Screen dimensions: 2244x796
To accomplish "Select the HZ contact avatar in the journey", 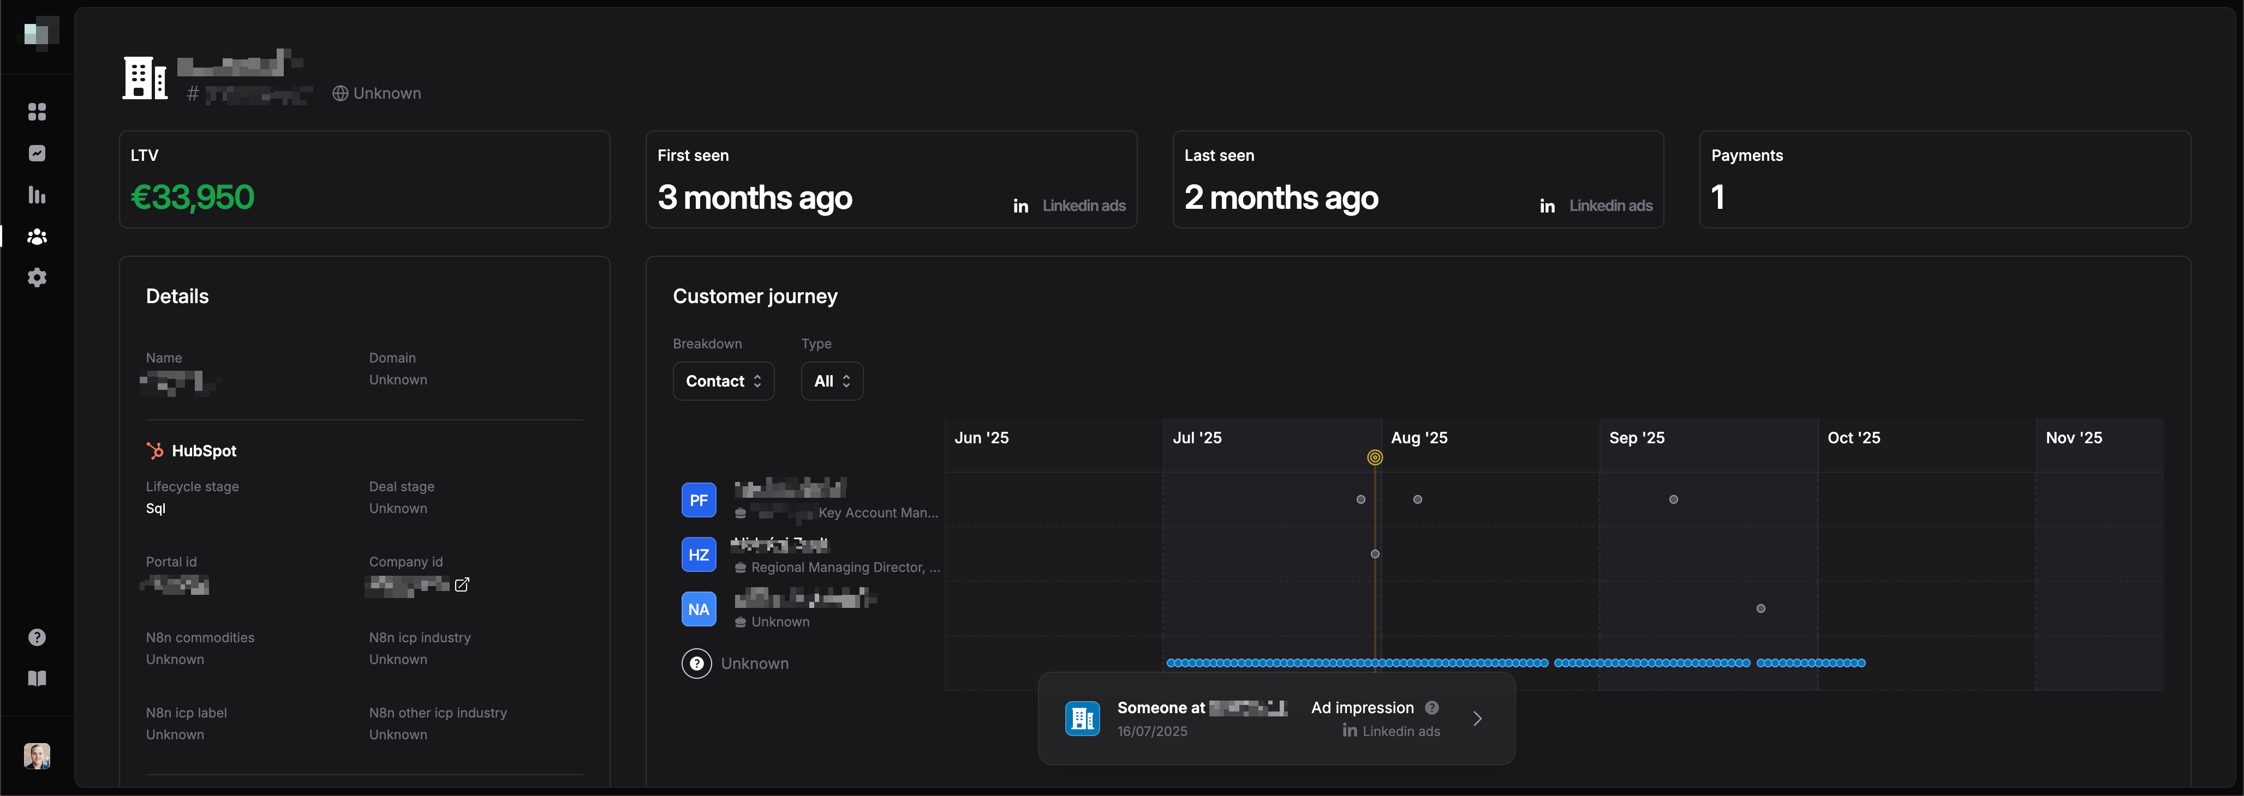I will point(698,554).
